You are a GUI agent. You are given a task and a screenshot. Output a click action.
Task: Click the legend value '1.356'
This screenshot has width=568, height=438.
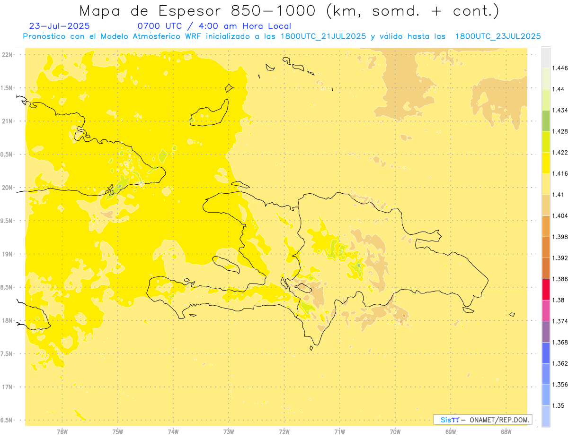[x=560, y=385]
